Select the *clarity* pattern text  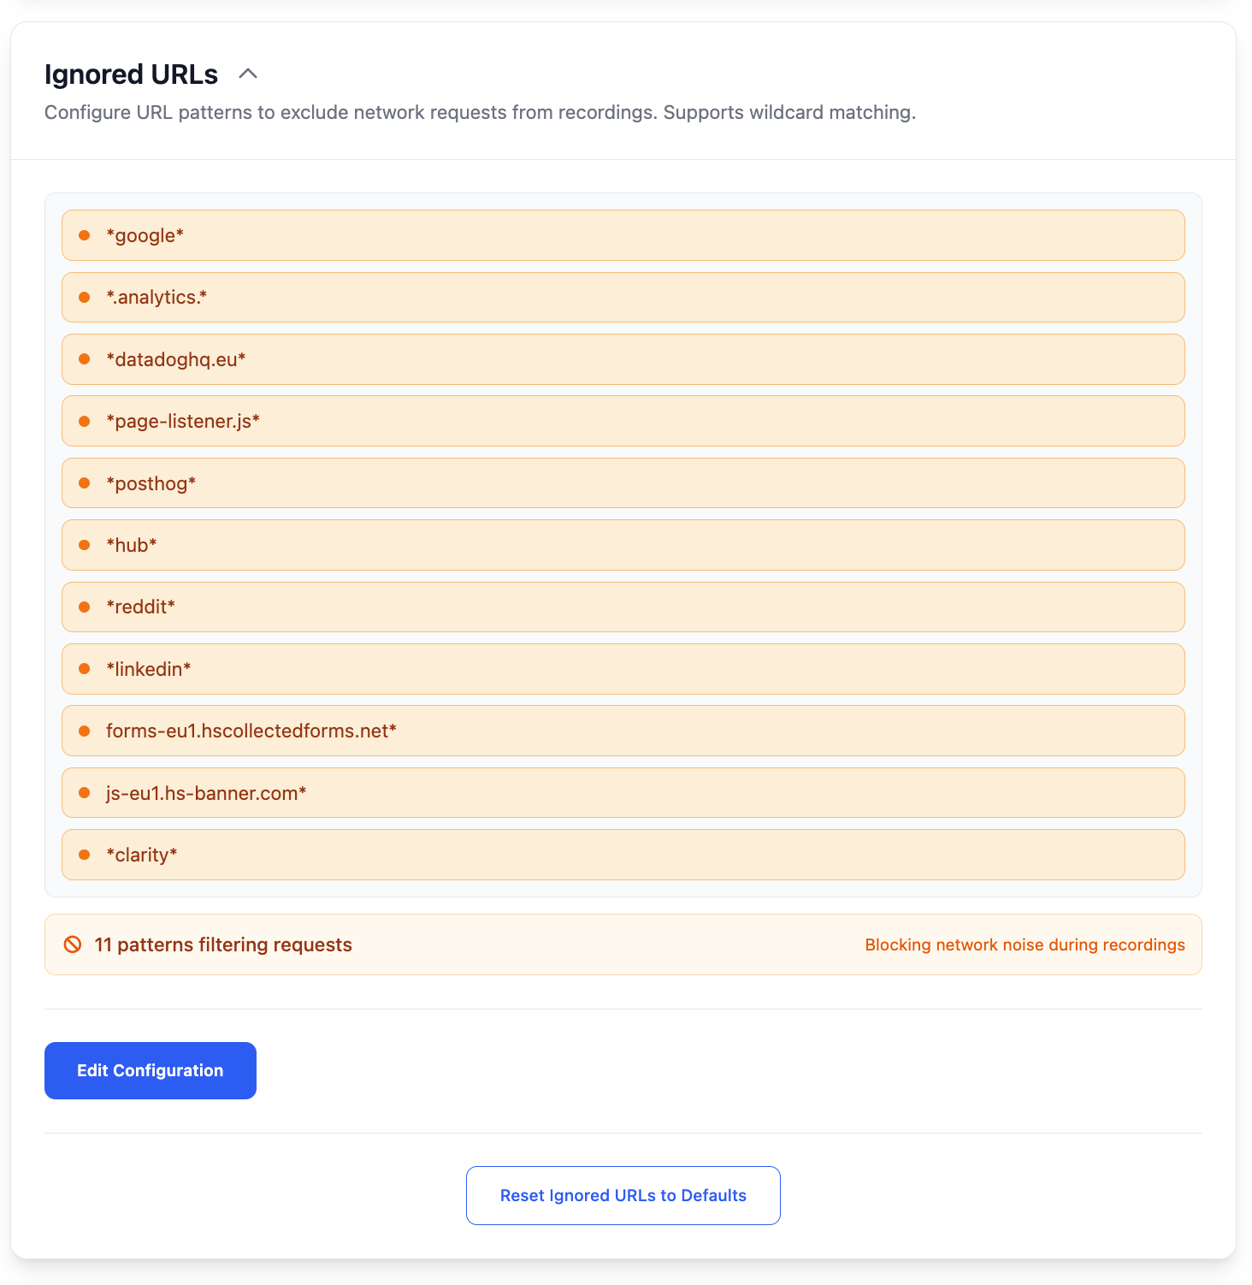142,855
